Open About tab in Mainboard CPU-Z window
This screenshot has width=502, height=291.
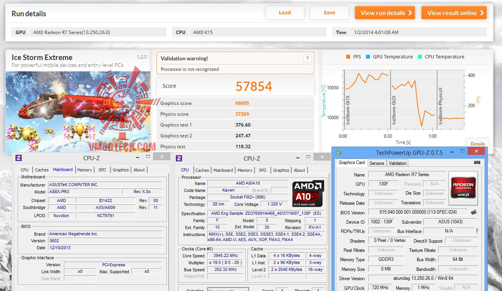click(139, 170)
